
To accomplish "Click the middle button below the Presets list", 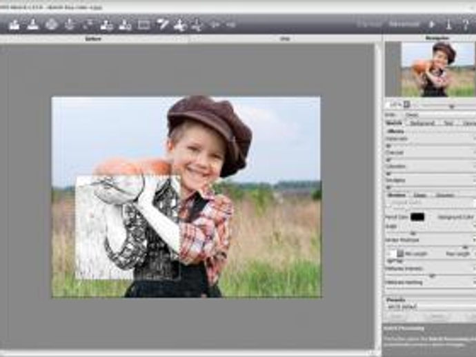I will pos(437,316).
